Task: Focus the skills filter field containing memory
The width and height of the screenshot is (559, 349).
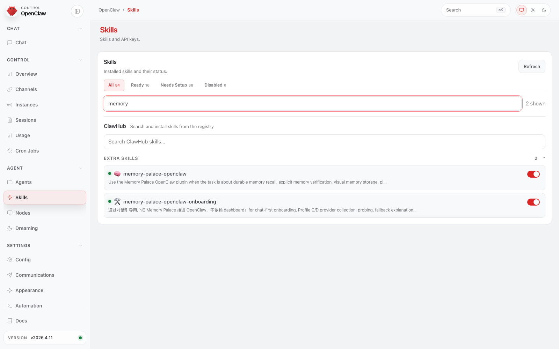Action: coord(313,104)
